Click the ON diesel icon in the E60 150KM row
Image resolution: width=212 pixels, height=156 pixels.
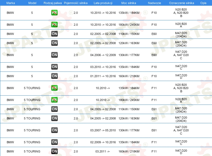pyautogui.click(x=54, y=34)
